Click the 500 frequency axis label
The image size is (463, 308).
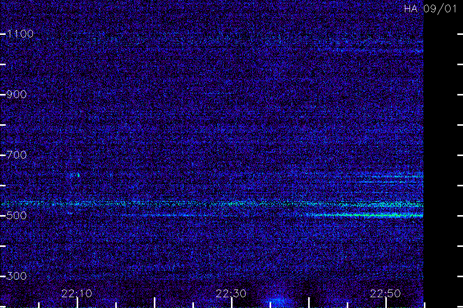[x=16, y=216]
